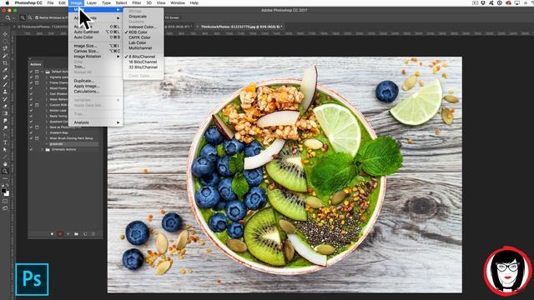Viewport: 534px width, 300px height.
Task: Play the selected action
Action: coord(68,234)
